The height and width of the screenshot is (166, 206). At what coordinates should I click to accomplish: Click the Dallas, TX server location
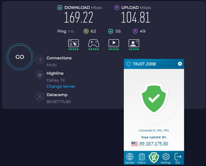pos(56,80)
